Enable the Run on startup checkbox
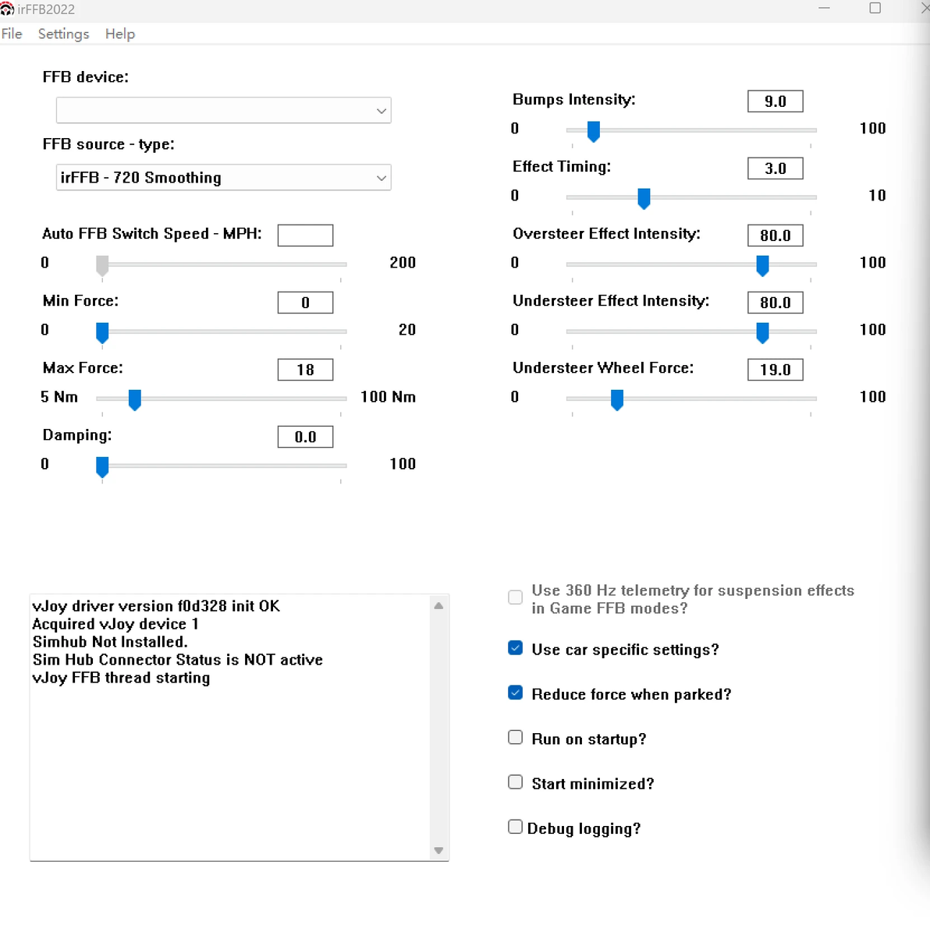The height and width of the screenshot is (925, 930). point(515,738)
